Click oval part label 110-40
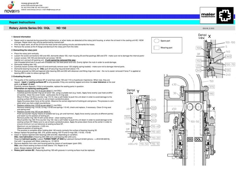This screenshot has height=170, width=241. (155, 127)
